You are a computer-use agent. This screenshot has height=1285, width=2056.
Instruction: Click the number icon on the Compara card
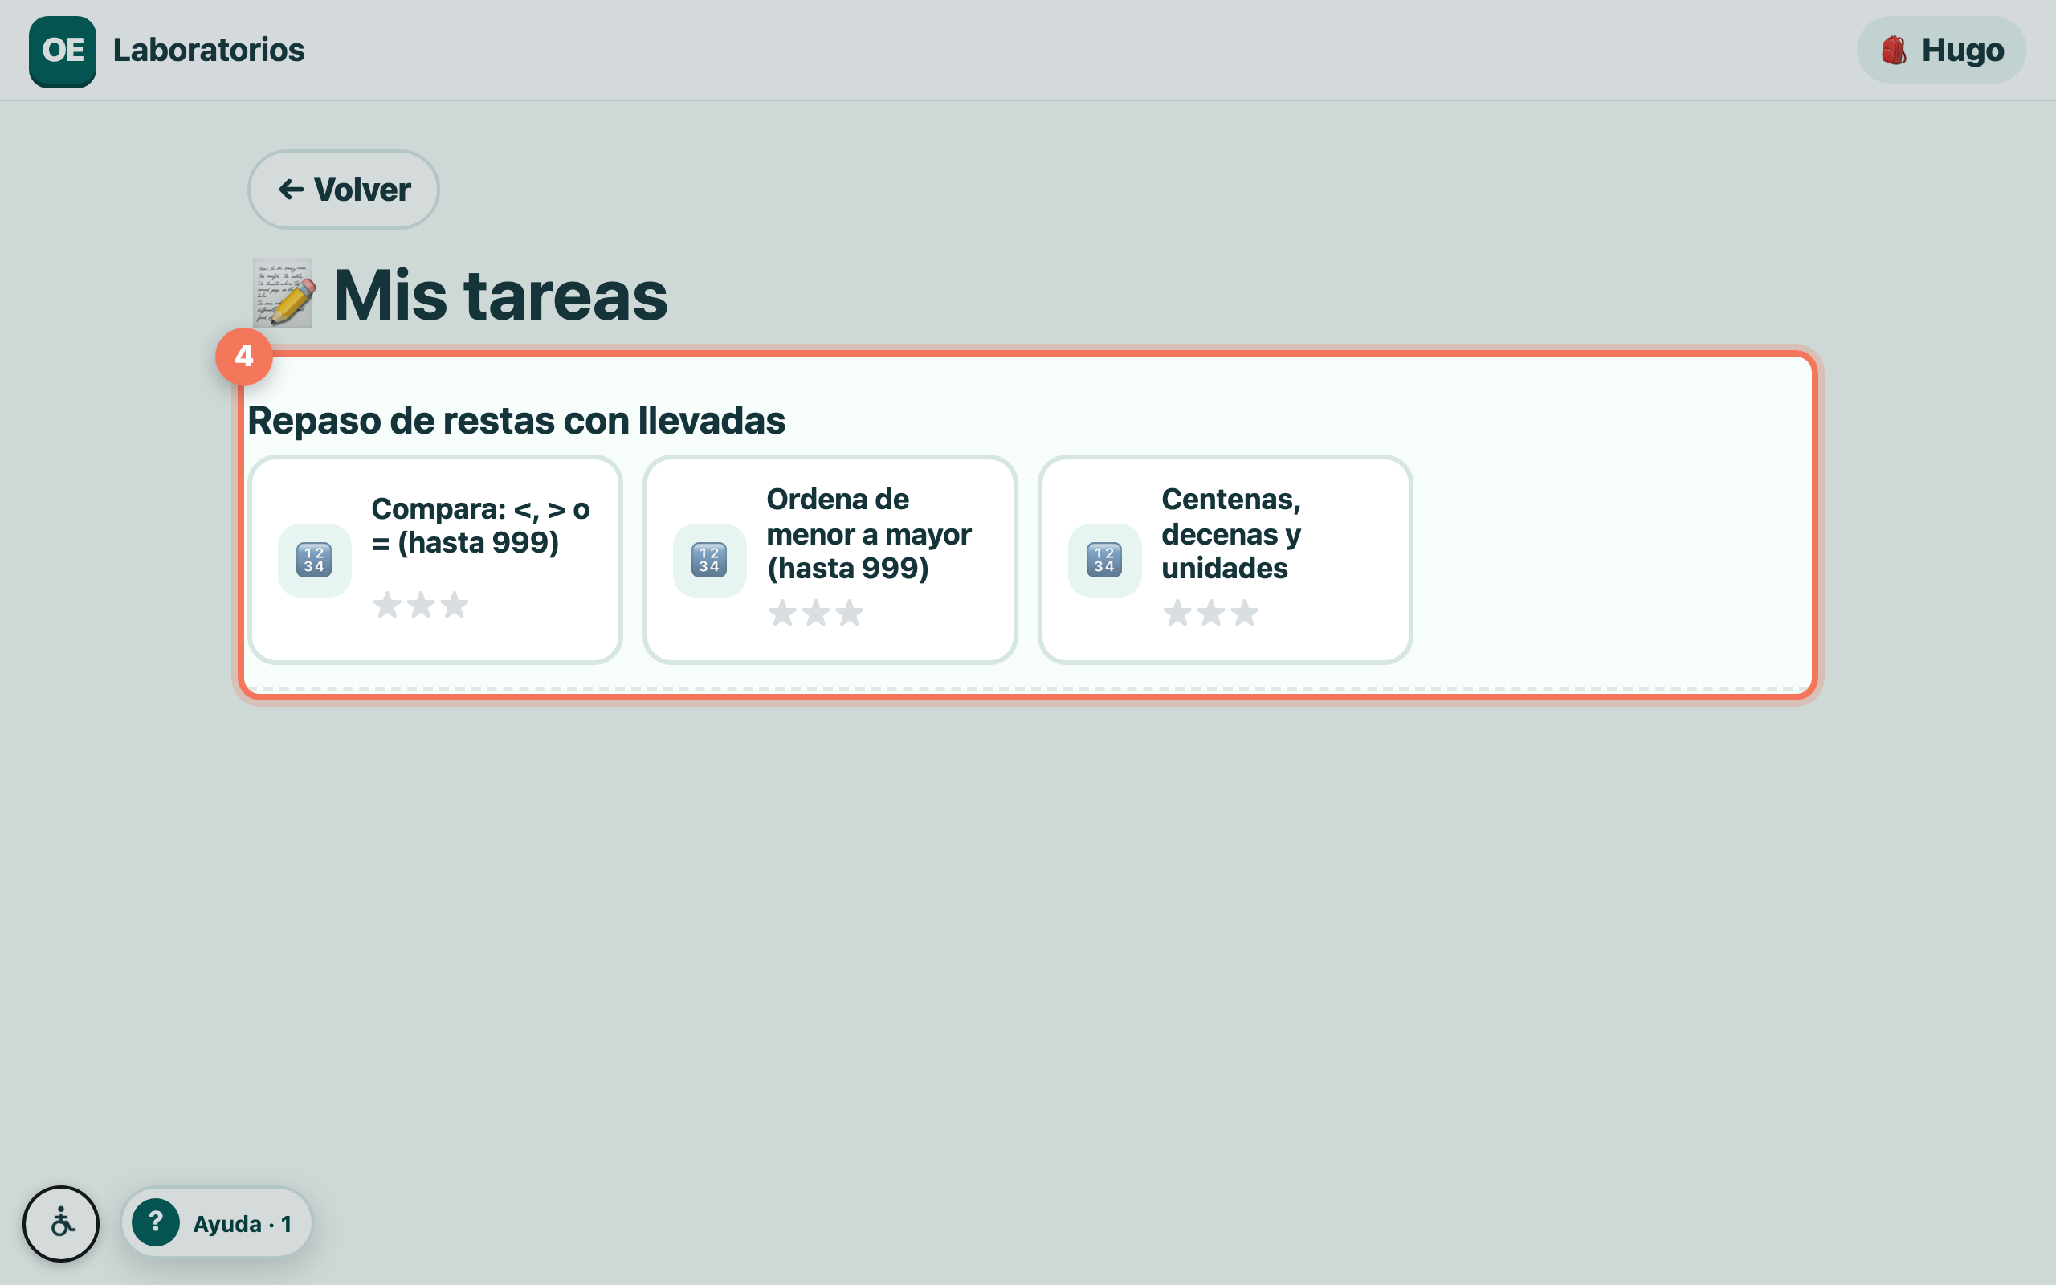pyautogui.click(x=314, y=560)
